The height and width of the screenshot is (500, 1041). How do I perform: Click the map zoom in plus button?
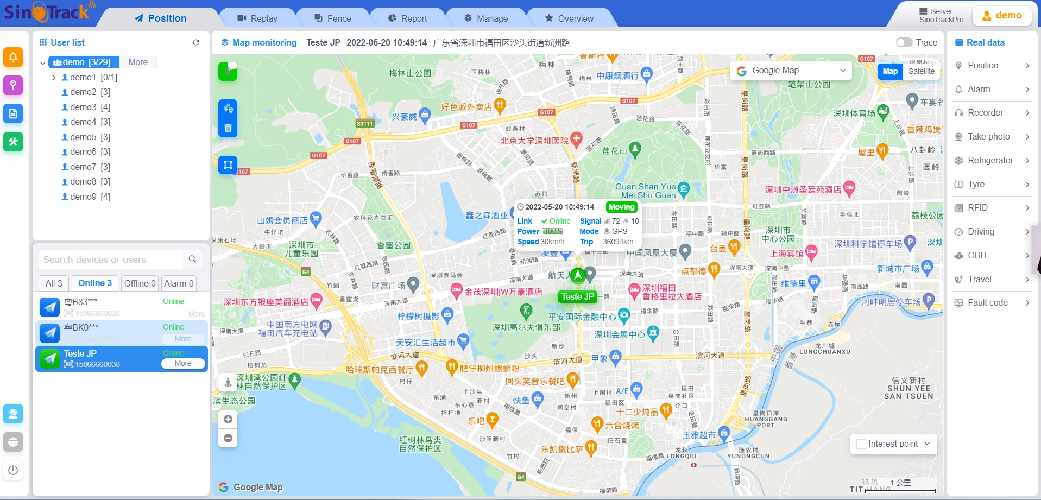228,419
